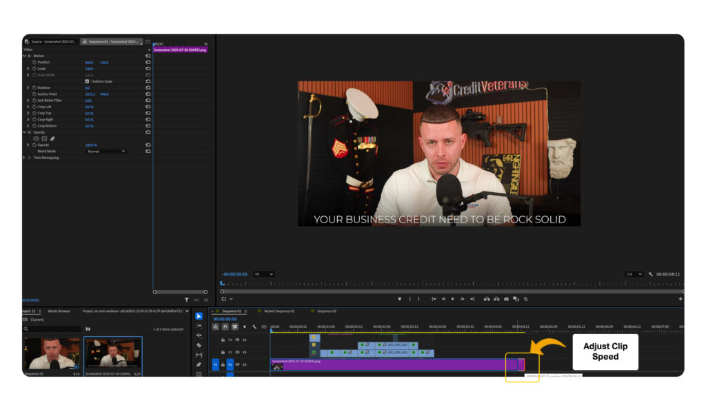Reset the Crop Left parameter
This screenshot has width=706, height=405.
[x=148, y=107]
